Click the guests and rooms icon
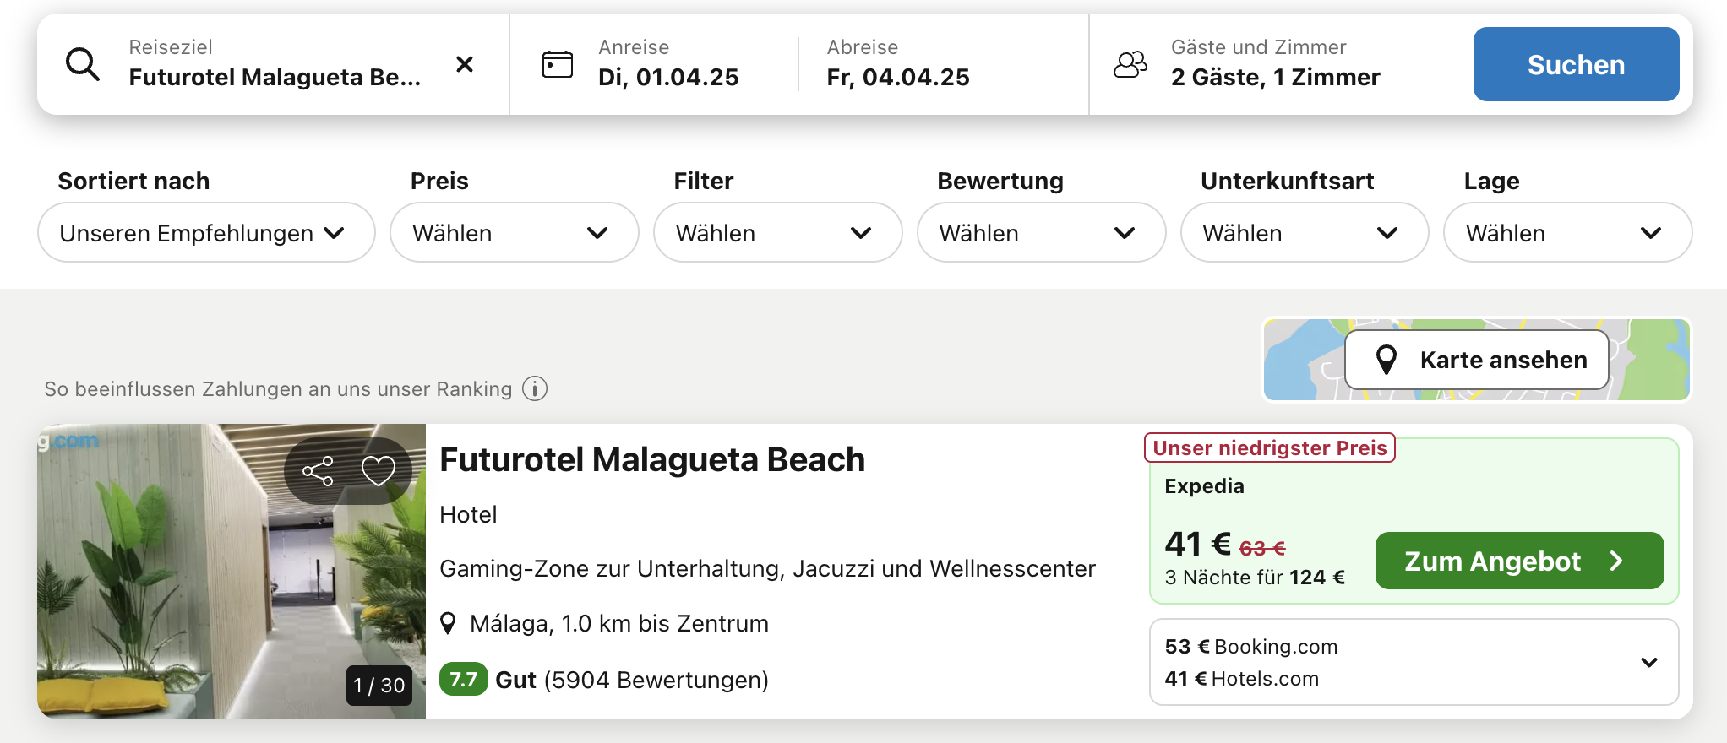 point(1130,64)
